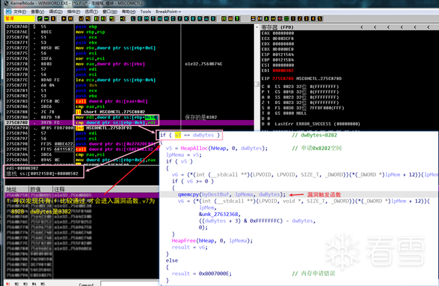Open Run trace with dots icon

coord(206,19)
